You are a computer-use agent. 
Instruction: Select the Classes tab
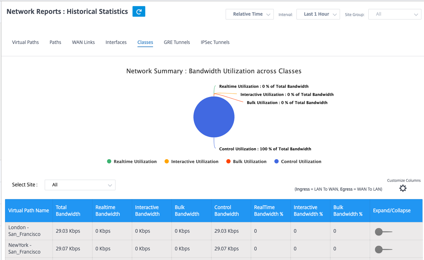[x=145, y=42]
